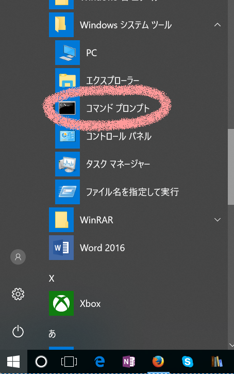Click the Windows Start button
Image resolution: width=234 pixels, height=374 pixels.
(x=13, y=361)
